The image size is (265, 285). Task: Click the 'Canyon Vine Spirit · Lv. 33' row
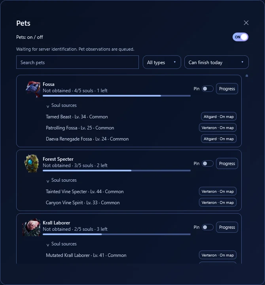(83, 203)
